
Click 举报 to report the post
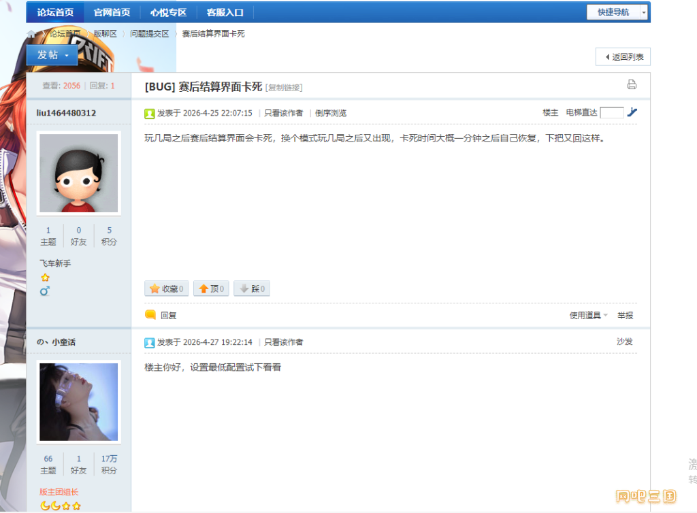coord(625,315)
